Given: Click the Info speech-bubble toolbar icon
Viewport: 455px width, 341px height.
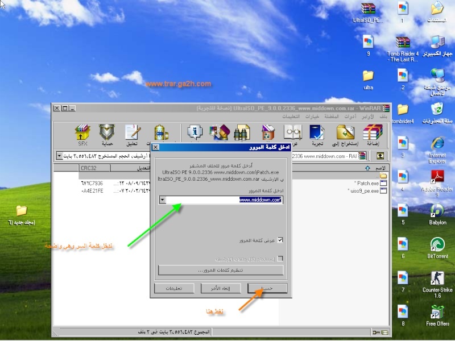Looking at the screenshot, I should click(x=195, y=133).
